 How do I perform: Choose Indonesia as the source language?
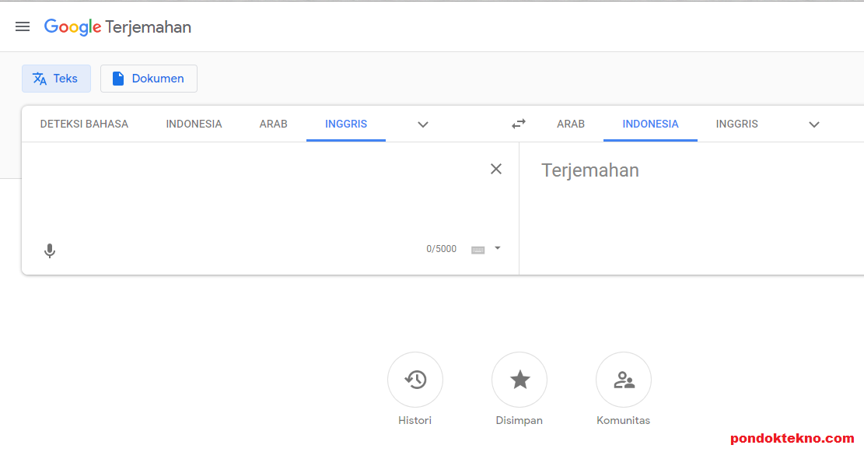pos(194,124)
